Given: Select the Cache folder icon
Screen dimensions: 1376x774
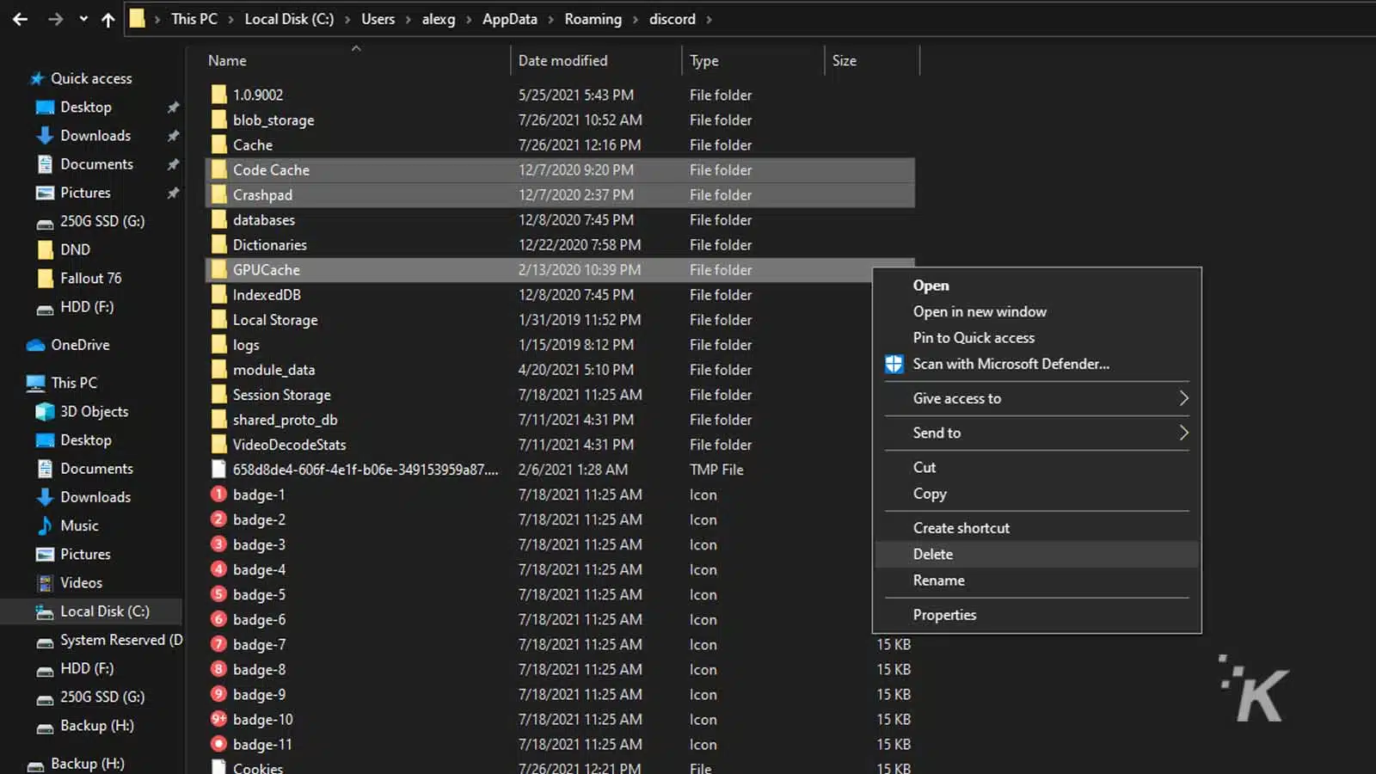Looking at the screenshot, I should [x=219, y=144].
